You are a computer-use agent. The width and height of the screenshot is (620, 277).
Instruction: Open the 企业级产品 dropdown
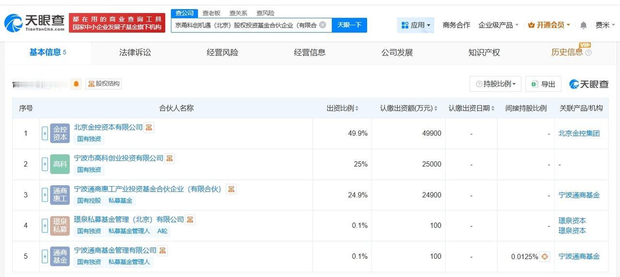(x=498, y=25)
